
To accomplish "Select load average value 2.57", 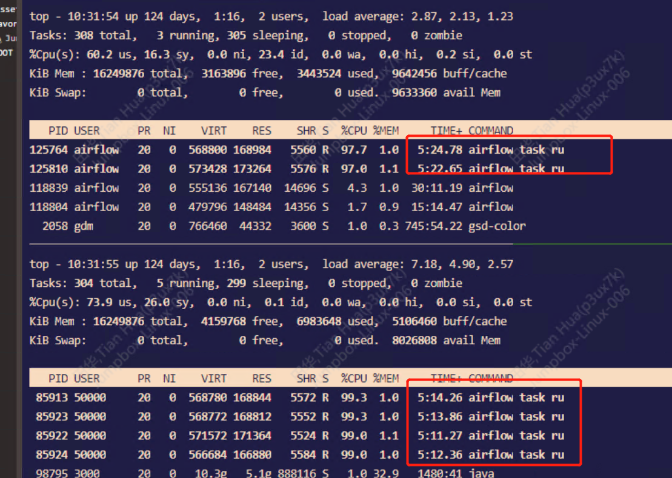I will 500,264.
